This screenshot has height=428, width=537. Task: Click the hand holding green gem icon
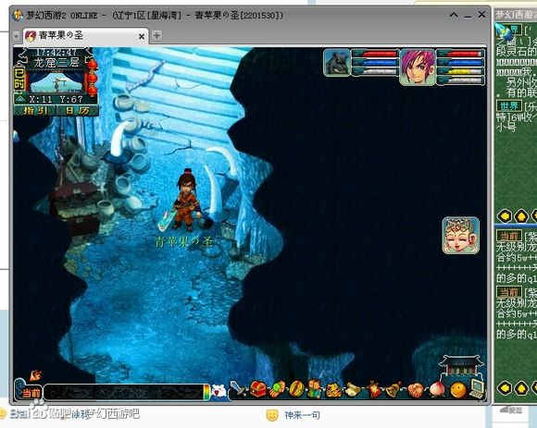[278, 389]
